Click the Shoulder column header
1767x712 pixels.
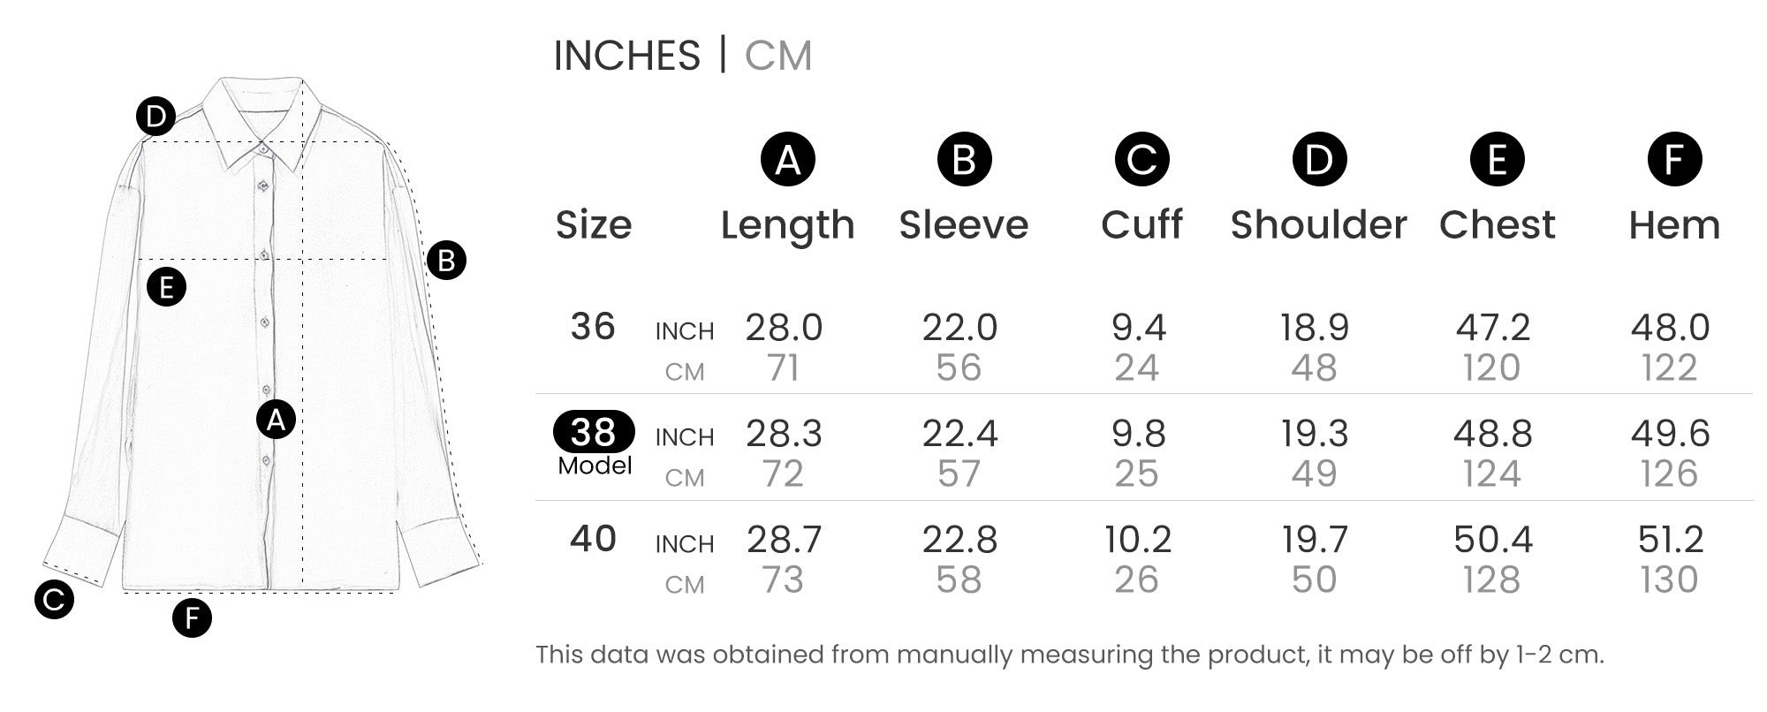(x=1318, y=225)
